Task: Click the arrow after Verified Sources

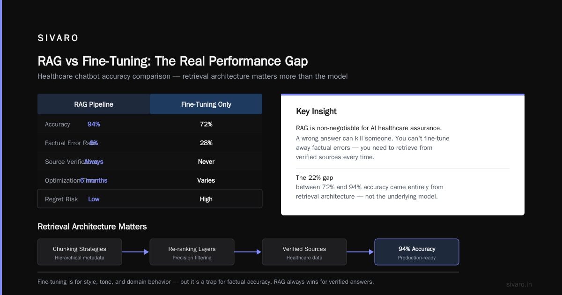Action: tap(361, 252)
